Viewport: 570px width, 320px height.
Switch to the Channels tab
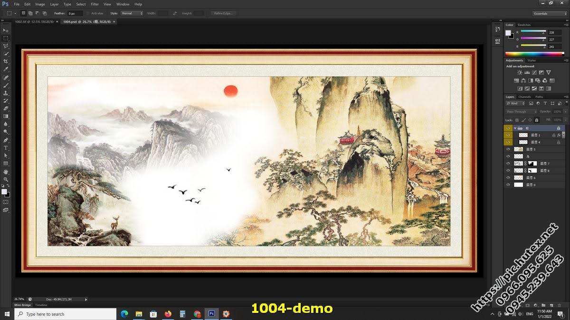pos(525,97)
